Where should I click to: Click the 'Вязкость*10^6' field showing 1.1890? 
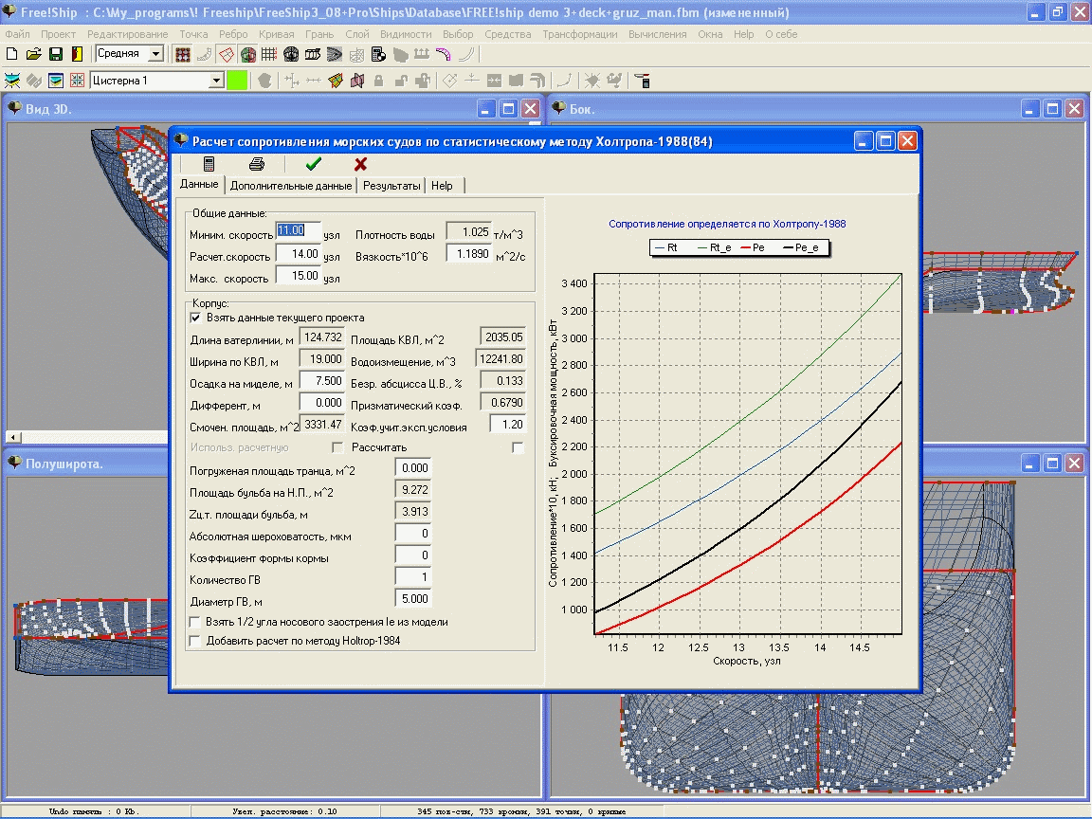click(x=468, y=254)
